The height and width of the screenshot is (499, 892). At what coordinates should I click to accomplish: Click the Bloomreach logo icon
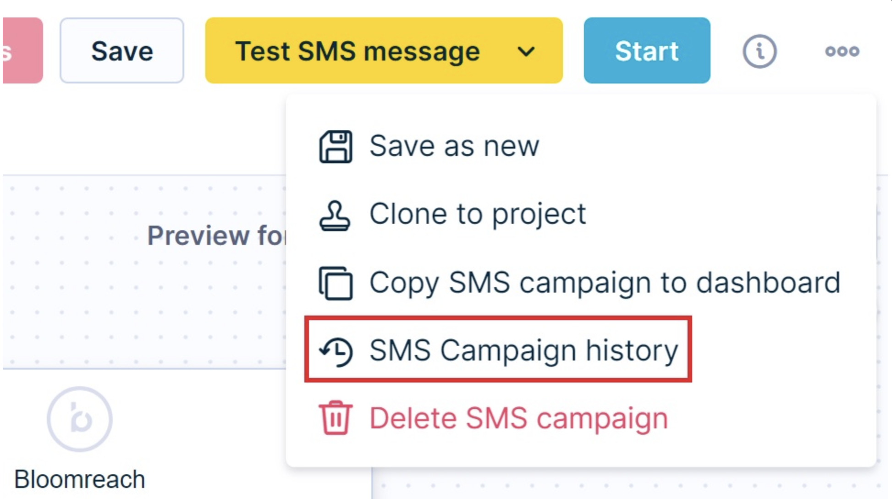click(80, 419)
